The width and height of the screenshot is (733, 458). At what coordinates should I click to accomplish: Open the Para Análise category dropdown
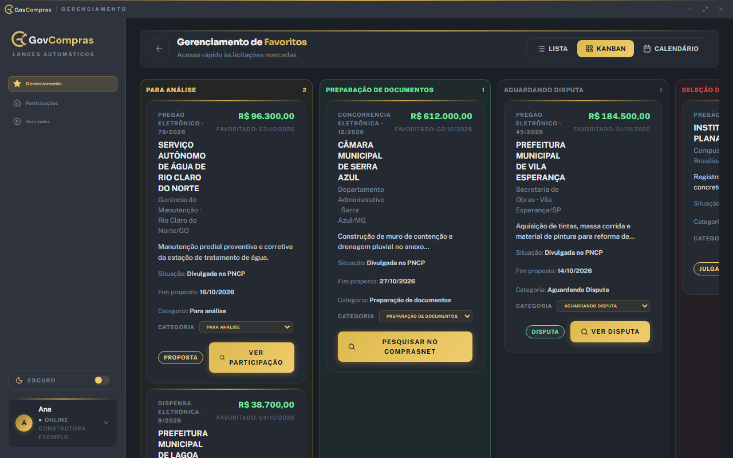[246, 327]
